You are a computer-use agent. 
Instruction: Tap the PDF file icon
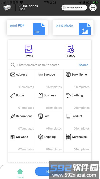pos(39,29)
